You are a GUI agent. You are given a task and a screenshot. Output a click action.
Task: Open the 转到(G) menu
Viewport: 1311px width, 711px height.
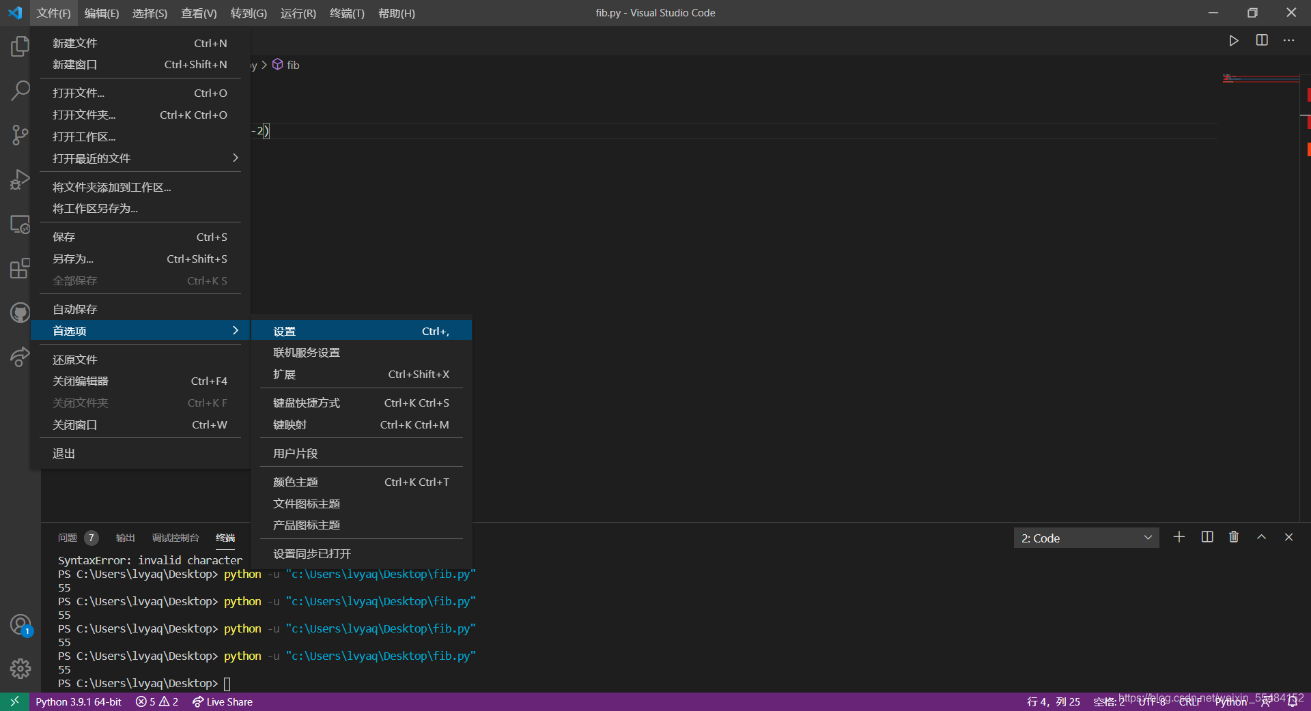[x=249, y=13]
